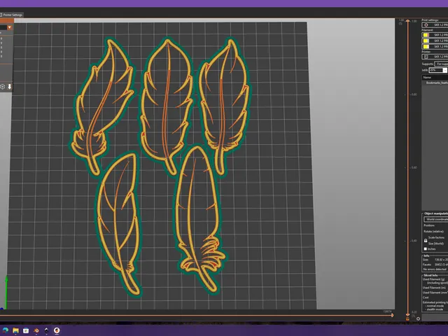
Task: Select the top-middle feather model
Action: tap(167, 101)
